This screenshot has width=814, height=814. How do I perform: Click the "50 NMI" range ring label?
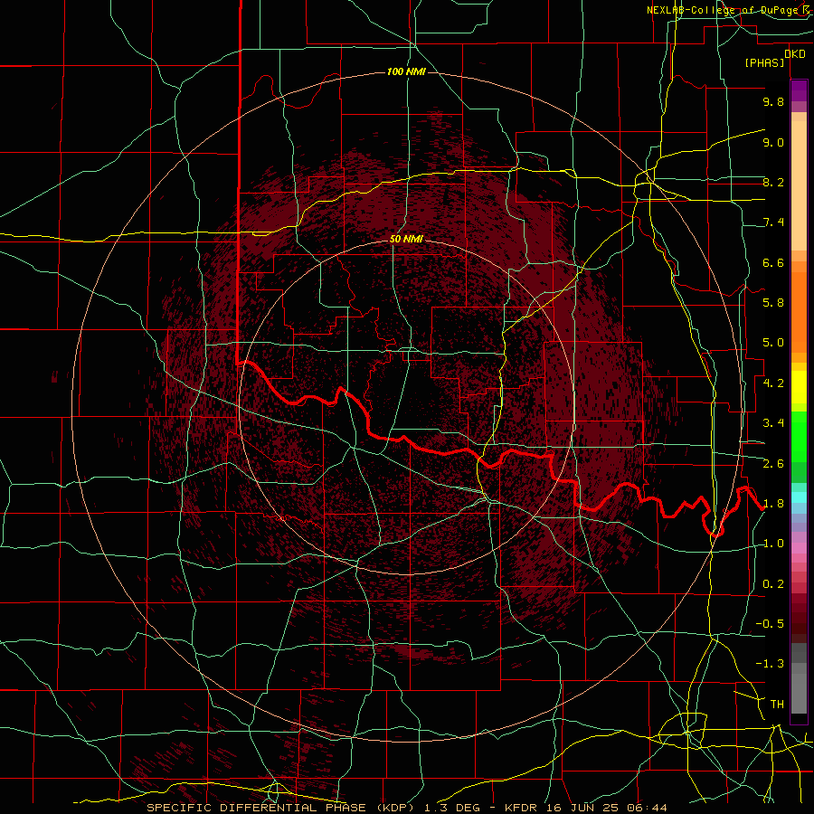(x=406, y=239)
